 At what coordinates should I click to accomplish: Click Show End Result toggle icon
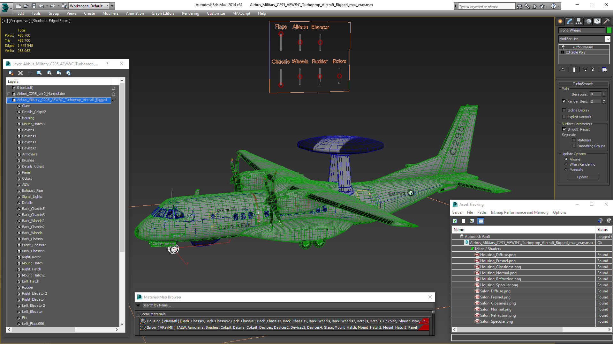click(x=574, y=69)
